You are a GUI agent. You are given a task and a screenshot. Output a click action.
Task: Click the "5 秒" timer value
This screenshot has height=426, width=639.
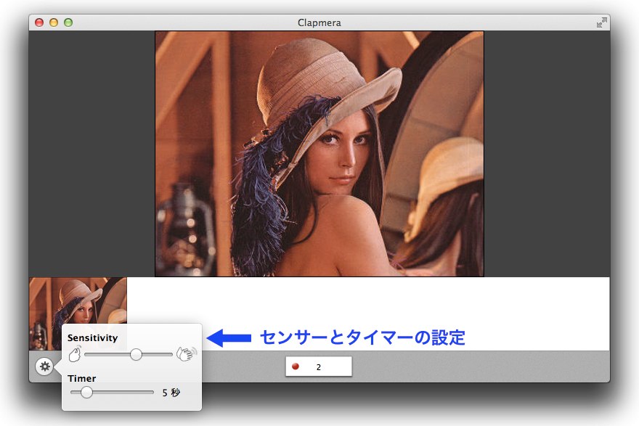[x=171, y=393]
